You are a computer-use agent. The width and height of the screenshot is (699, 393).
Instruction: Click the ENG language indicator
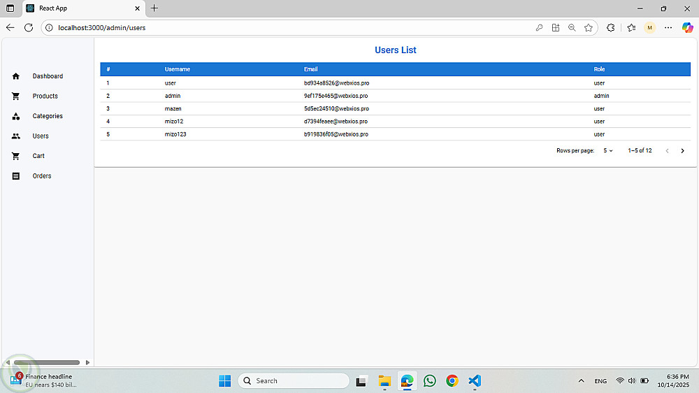(600, 381)
